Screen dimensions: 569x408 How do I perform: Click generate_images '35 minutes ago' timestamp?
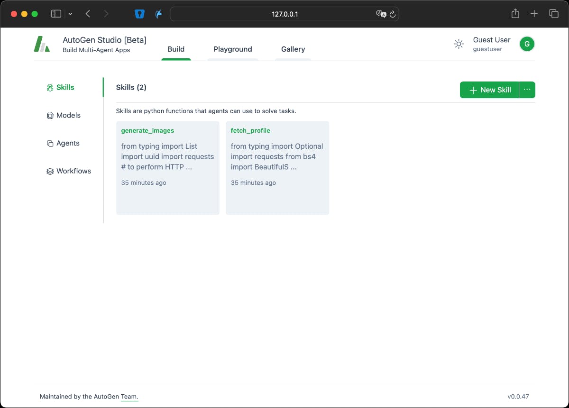[144, 183]
